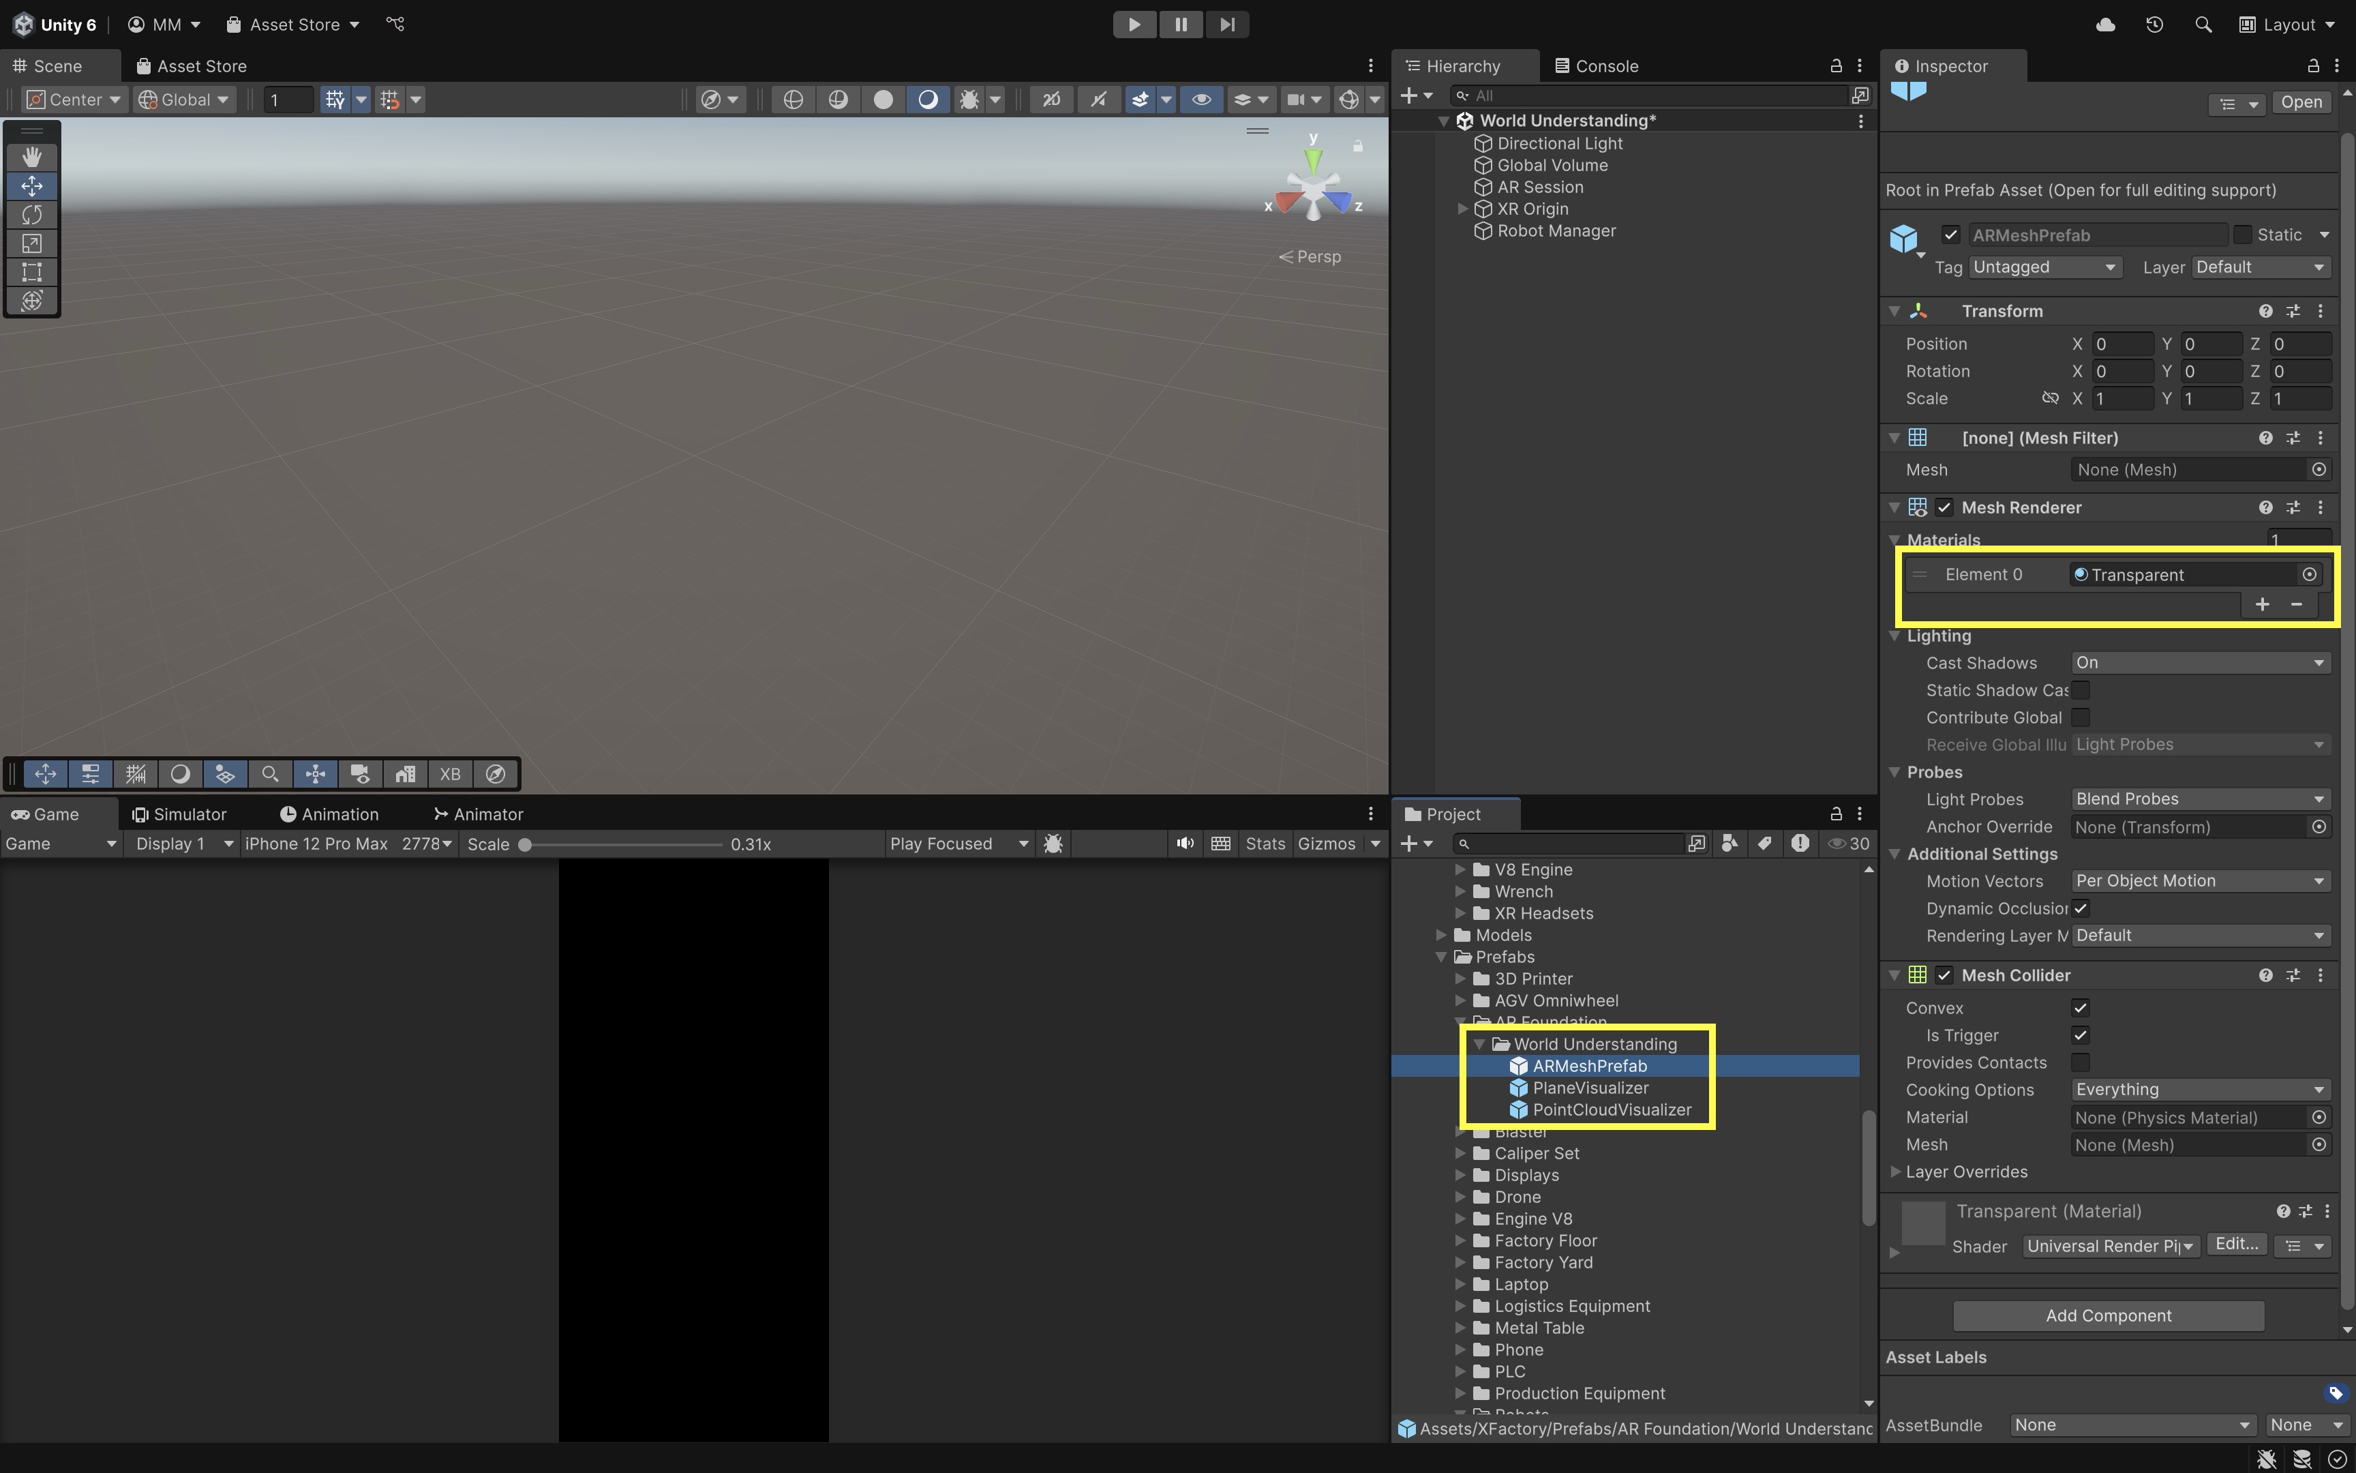
Task: Select the Rotate tool
Action: coord(32,214)
